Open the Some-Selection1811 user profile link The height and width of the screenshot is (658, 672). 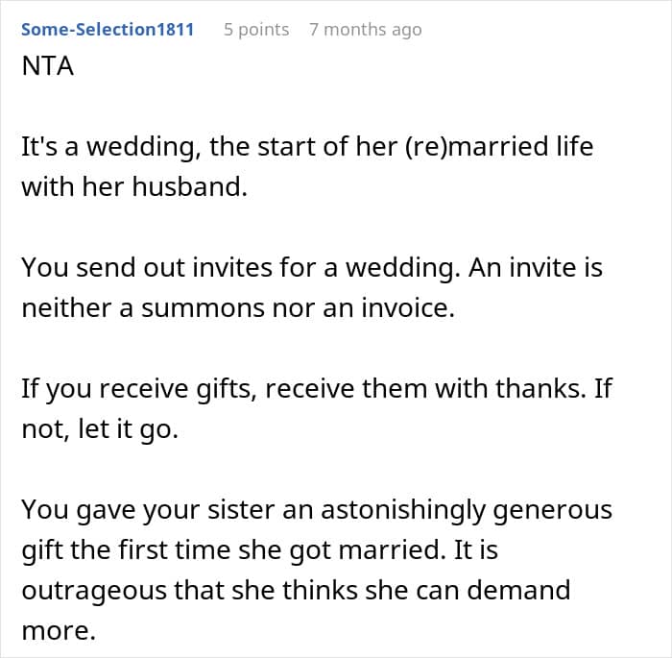(108, 30)
